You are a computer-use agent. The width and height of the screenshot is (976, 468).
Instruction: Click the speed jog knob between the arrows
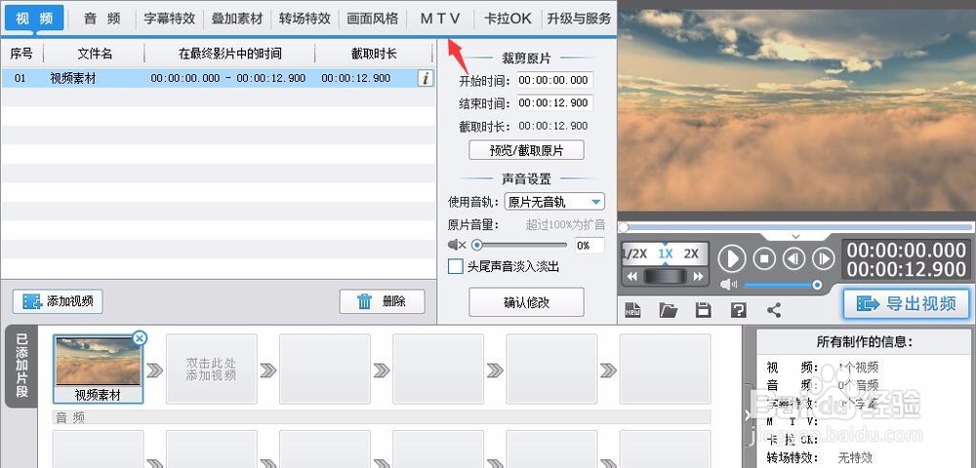[x=666, y=277]
